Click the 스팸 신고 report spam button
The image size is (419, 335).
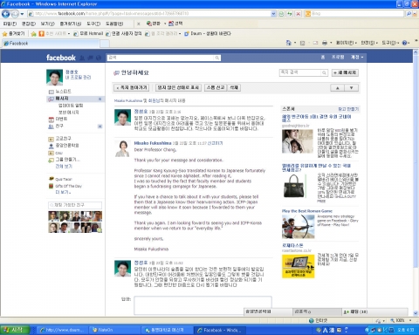pos(216,87)
